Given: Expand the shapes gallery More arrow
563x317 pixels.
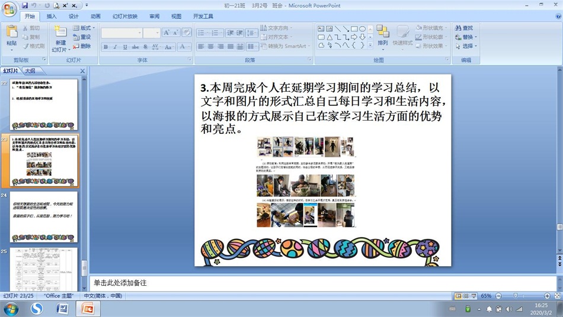Looking at the screenshot, I should tap(370, 46).
